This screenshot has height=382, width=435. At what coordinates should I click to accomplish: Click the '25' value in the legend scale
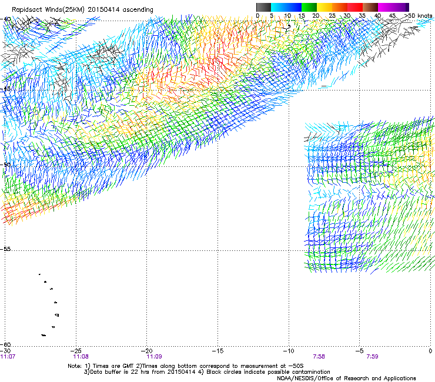click(332, 16)
